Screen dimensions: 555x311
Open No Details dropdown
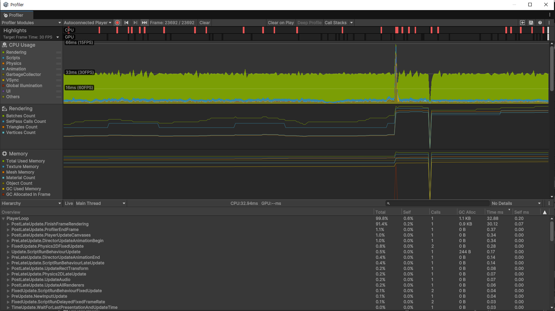coord(516,203)
